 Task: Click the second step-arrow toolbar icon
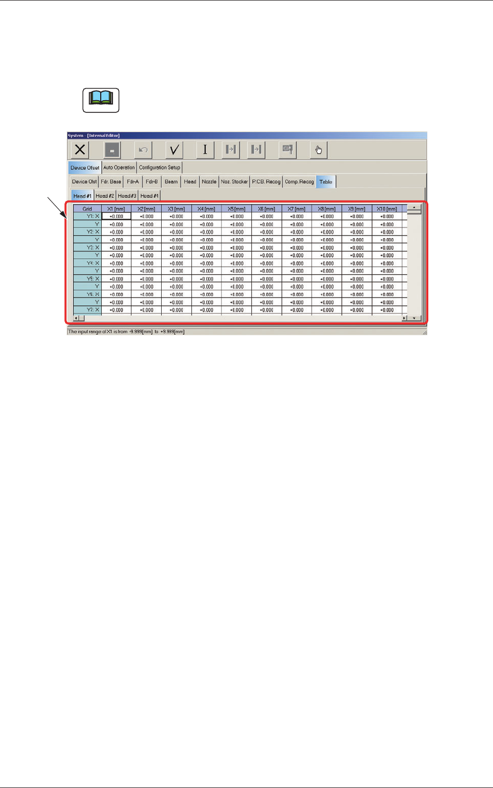click(256, 150)
